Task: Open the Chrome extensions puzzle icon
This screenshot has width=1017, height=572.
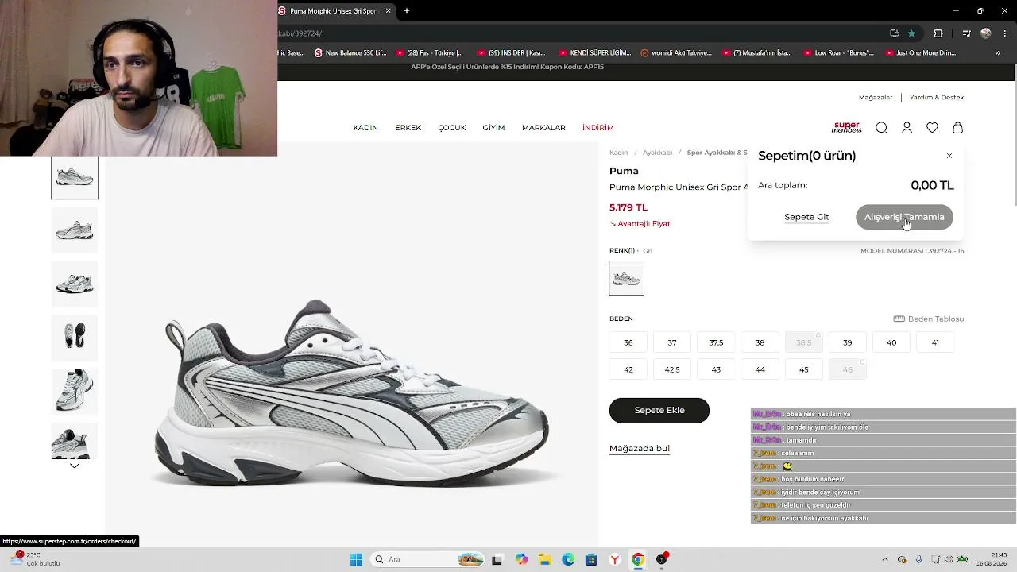Action: point(938,33)
